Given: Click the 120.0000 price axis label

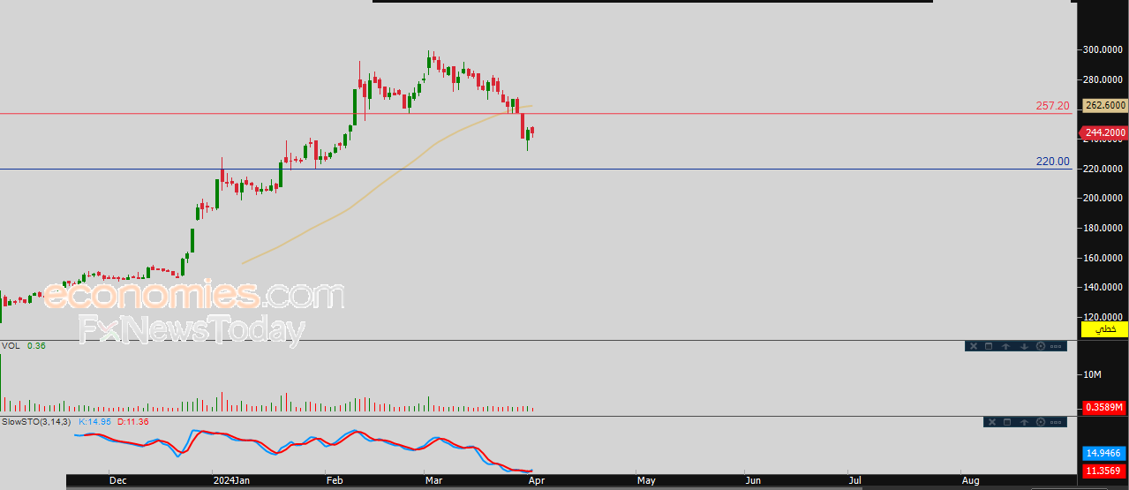Looking at the screenshot, I should click(1103, 317).
